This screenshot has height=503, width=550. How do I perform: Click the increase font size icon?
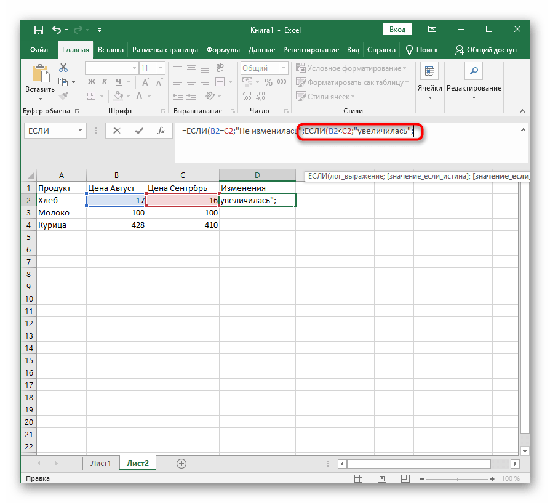click(x=145, y=82)
